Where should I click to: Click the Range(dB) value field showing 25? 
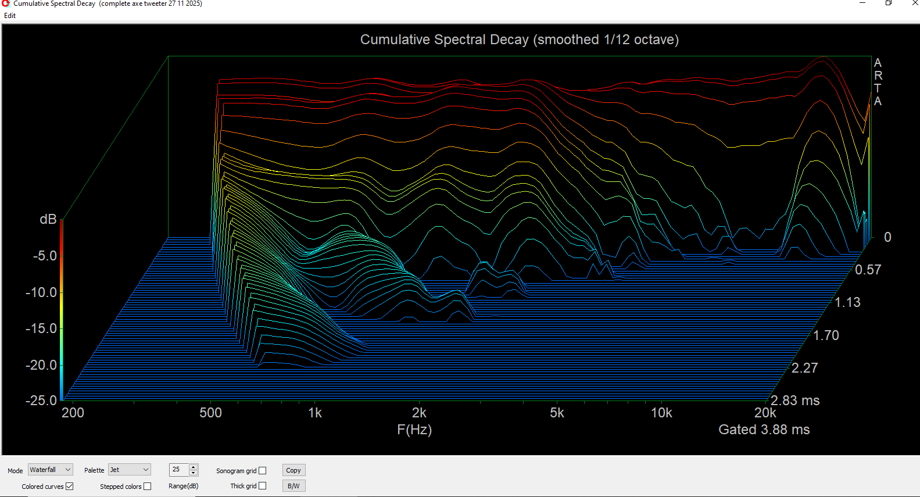[x=178, y=470]
